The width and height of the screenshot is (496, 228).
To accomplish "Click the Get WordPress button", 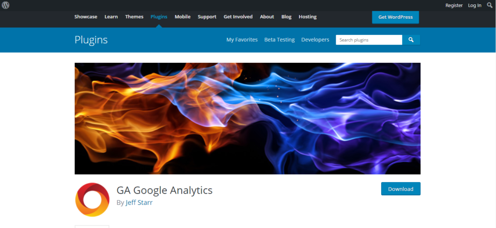I will tap(395, 17).
